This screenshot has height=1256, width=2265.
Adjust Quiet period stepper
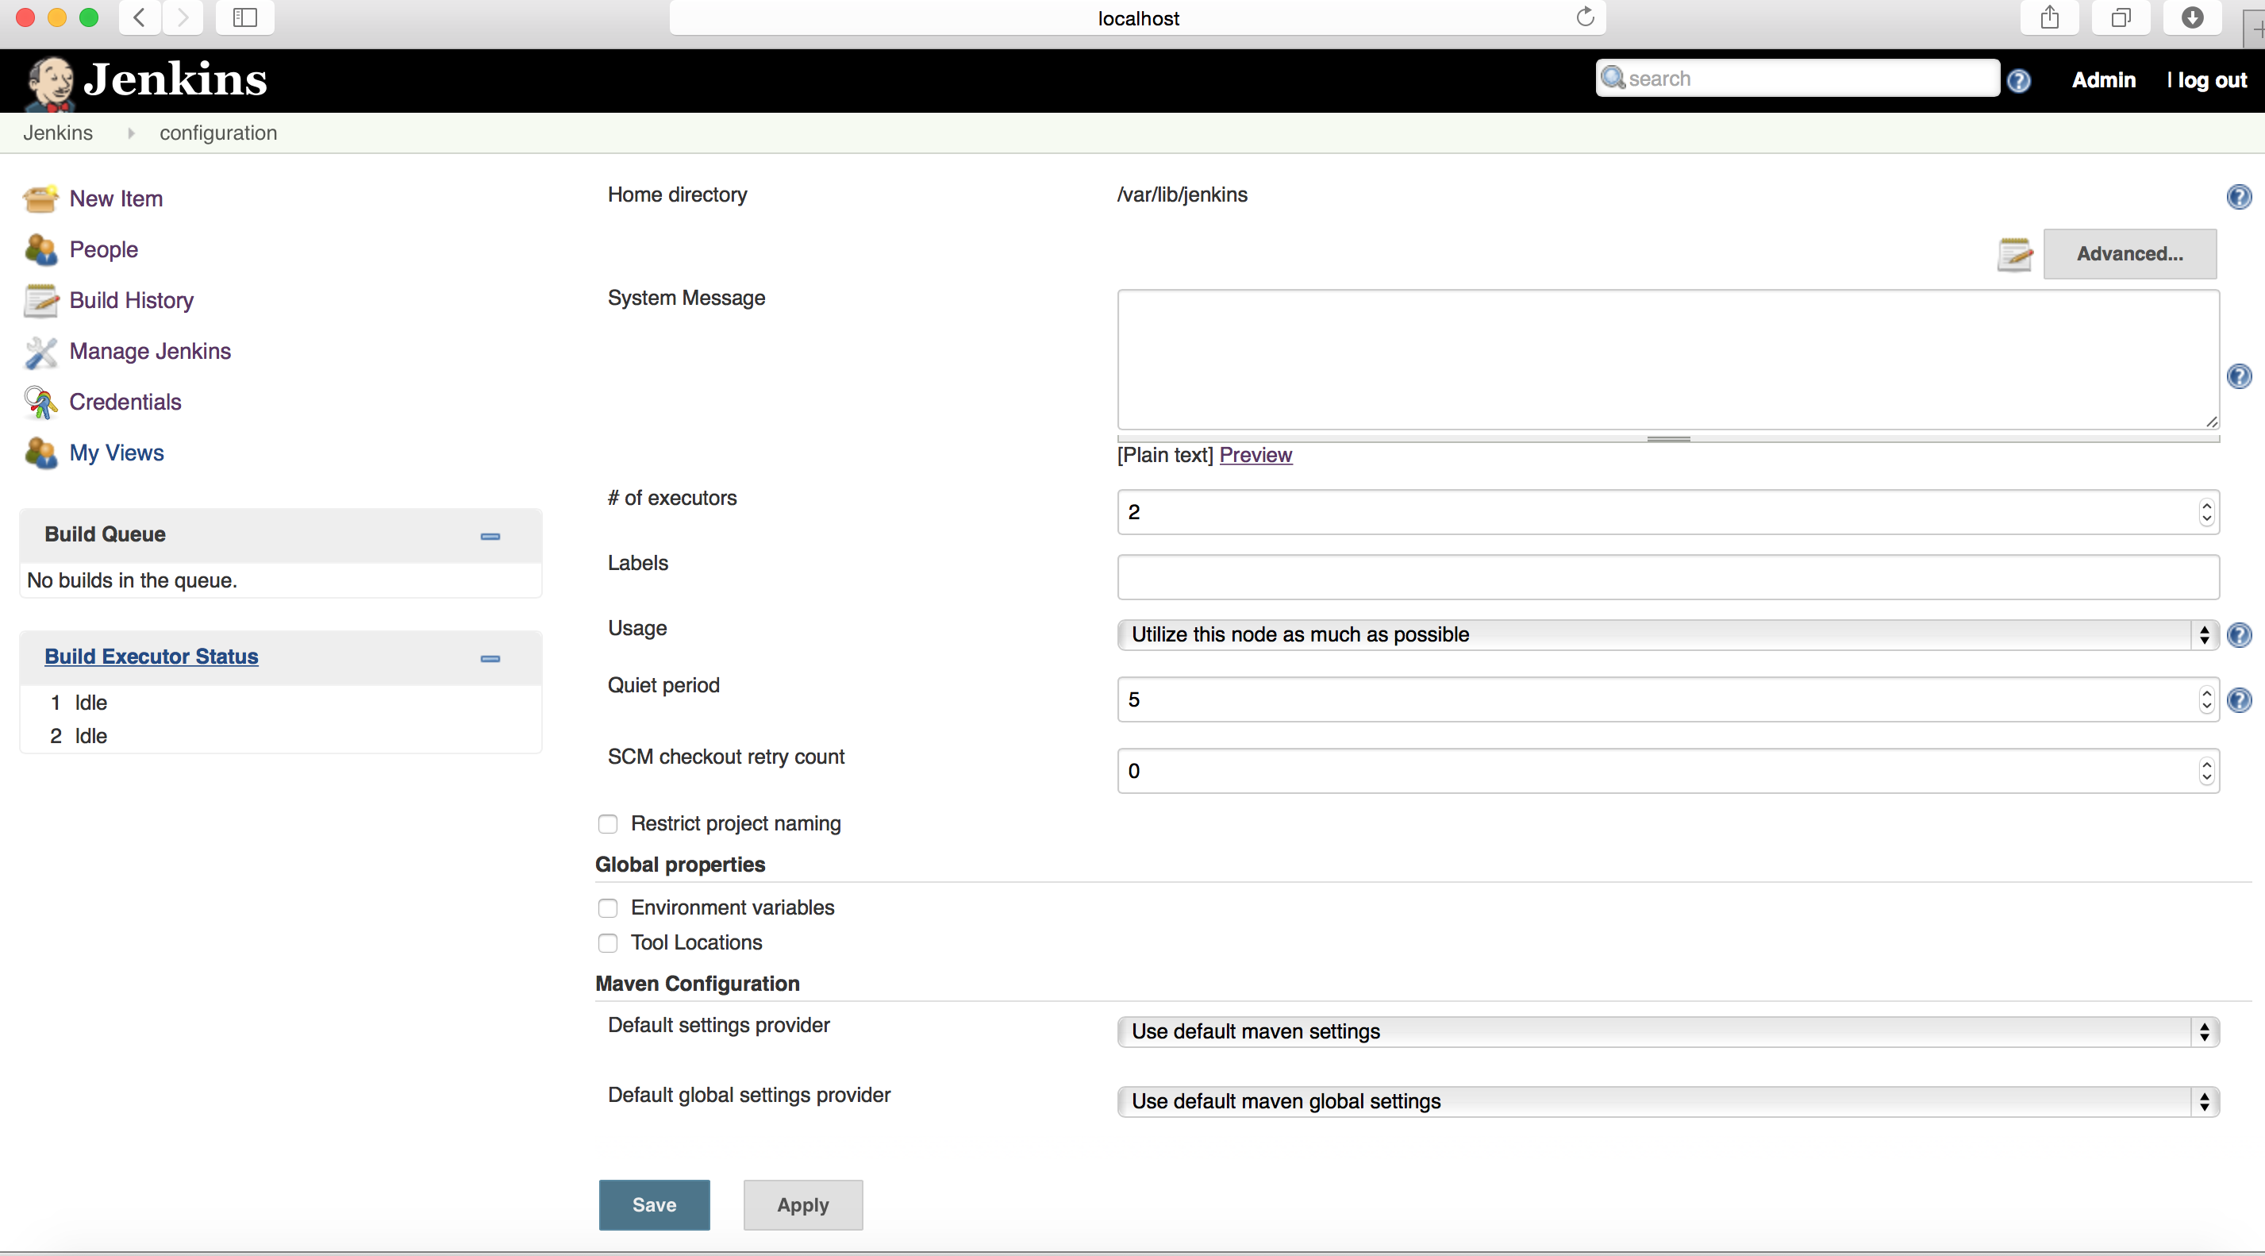[2206, 700]
